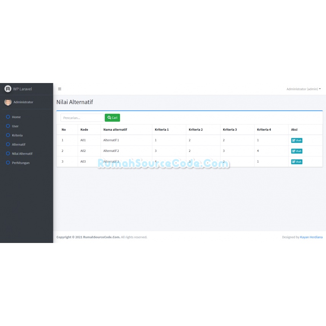This screenshot has width=326, height=326.
Task: Click the Administrator avatar picture
Action: [x=8, y=102]
